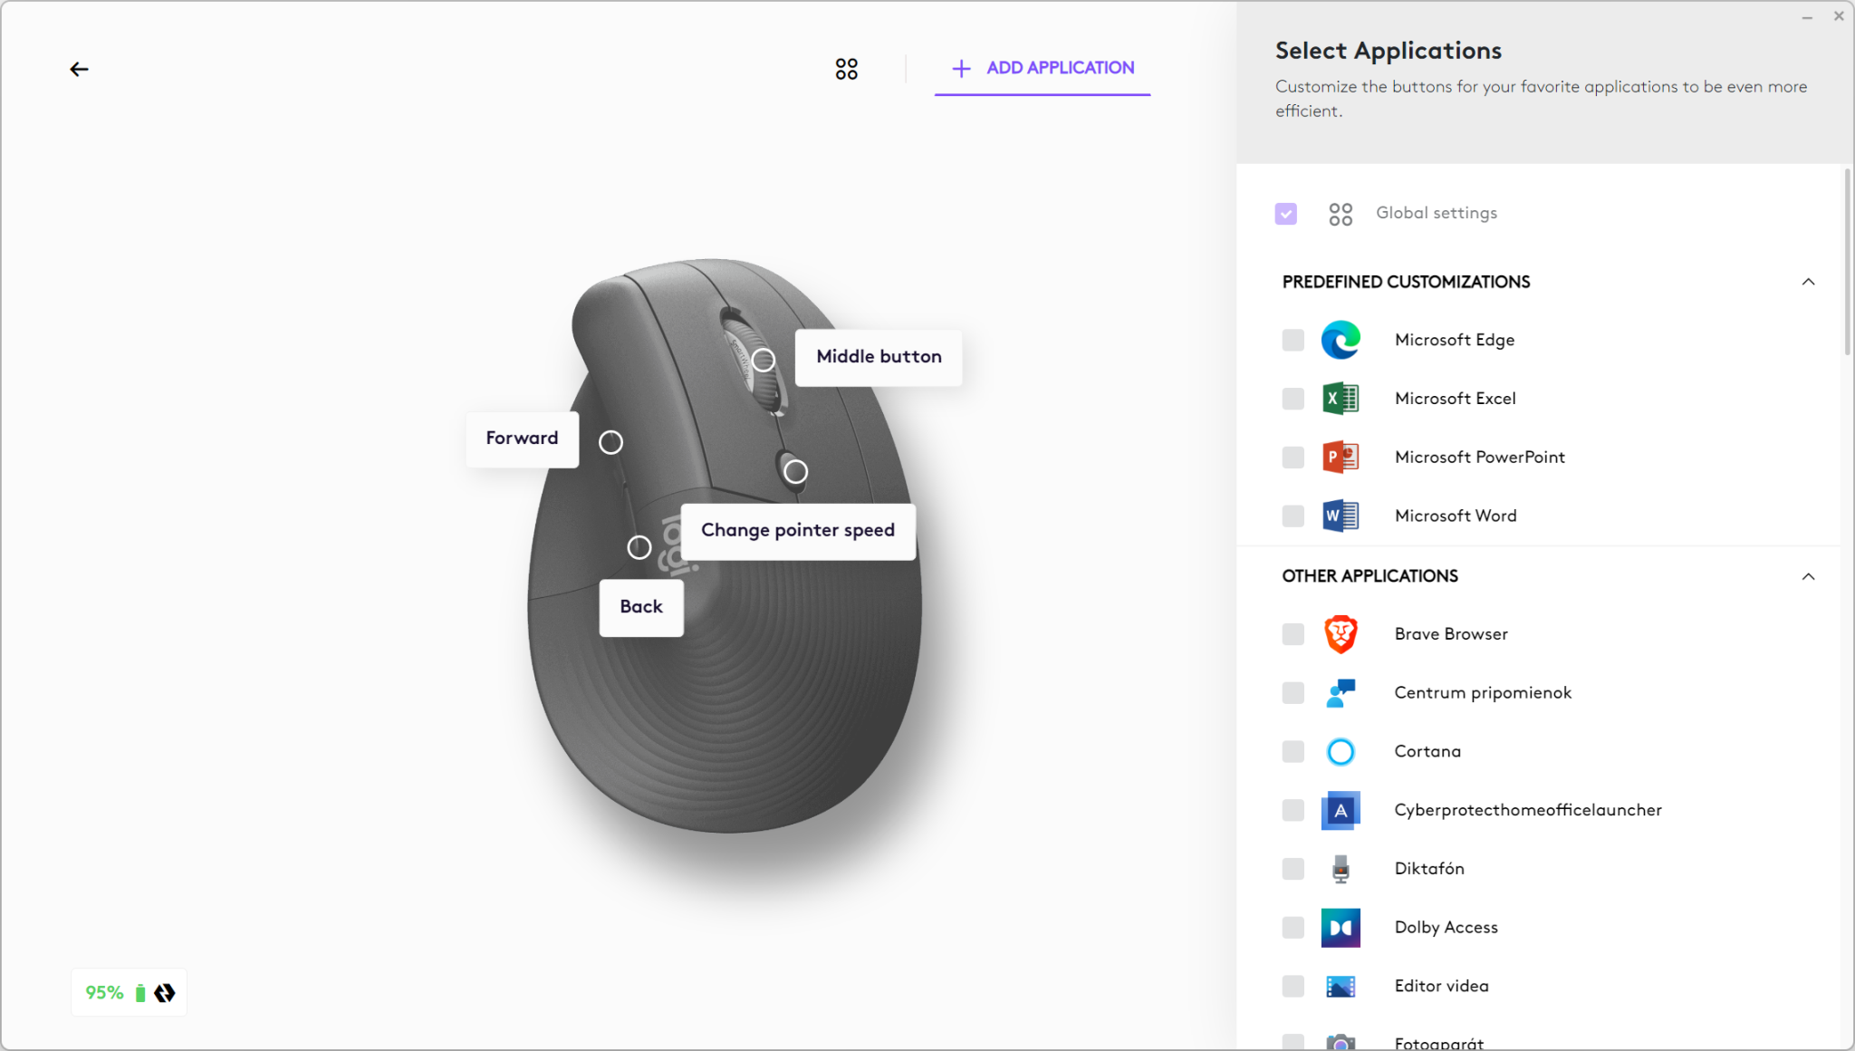Toggle the Global settings checkbox
This screenshot has width=1855, height=1051.
(x=1285, y=214)
